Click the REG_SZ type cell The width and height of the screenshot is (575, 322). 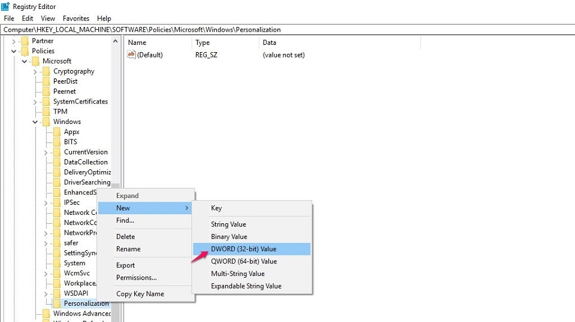click(206, 55)
